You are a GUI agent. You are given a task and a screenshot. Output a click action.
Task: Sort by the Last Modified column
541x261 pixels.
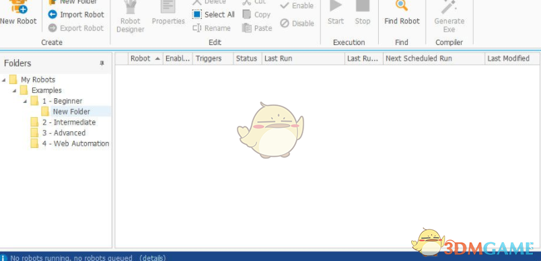coord(512,59)
